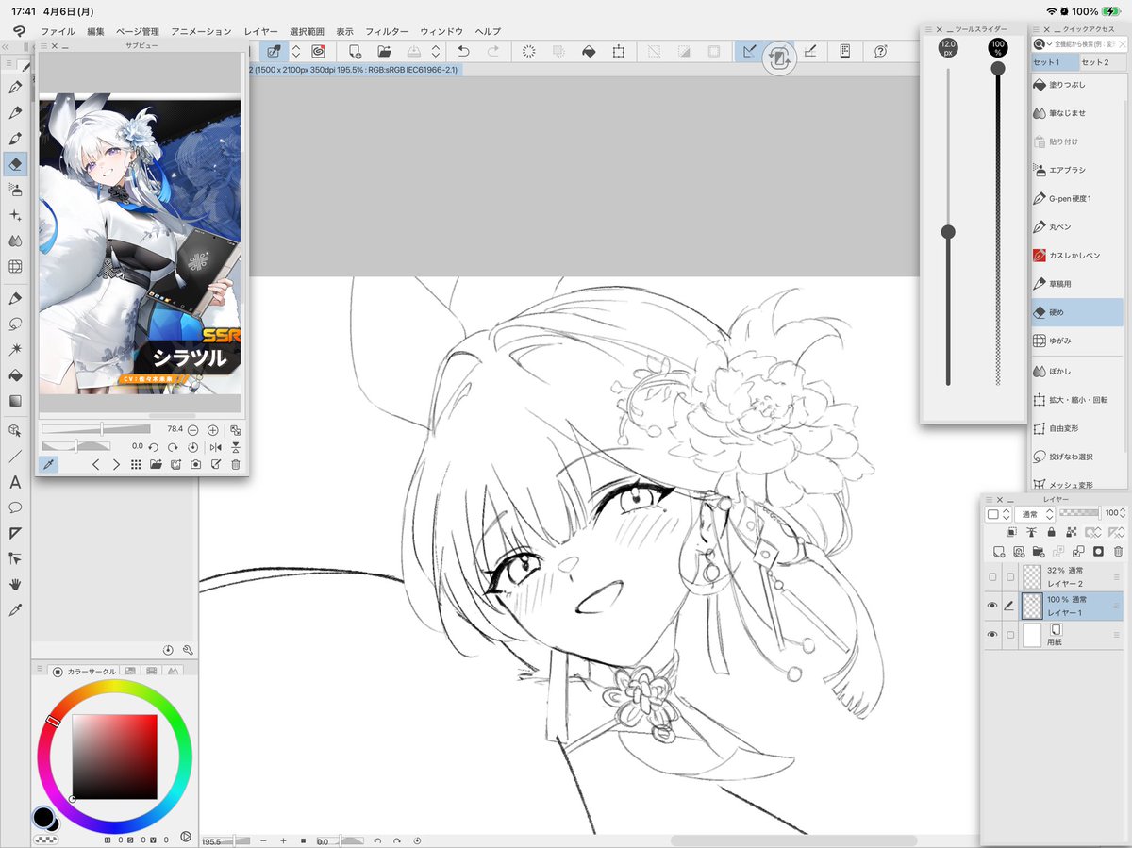Create new layer folder in Layer panel

[1039, 551]
